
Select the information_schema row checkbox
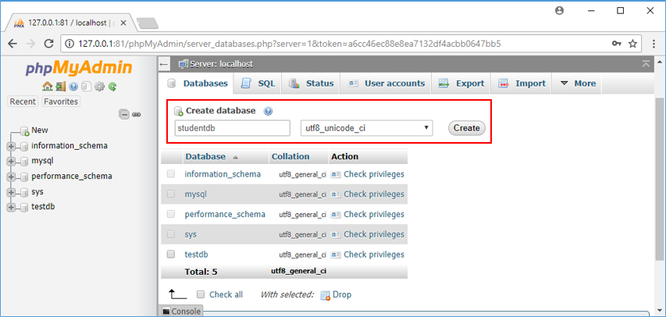[170, 174]
